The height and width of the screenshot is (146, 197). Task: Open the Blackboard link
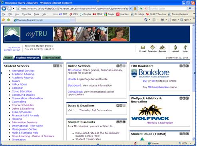coord(74,85)
